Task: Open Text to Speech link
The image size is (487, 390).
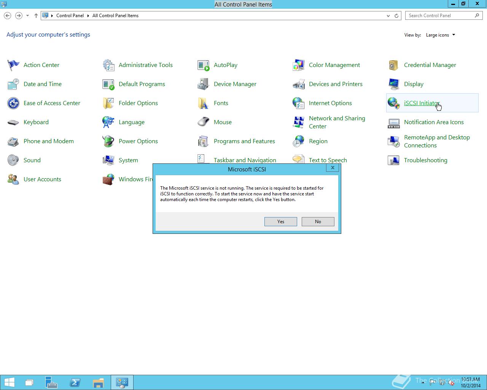Action: 328,160
